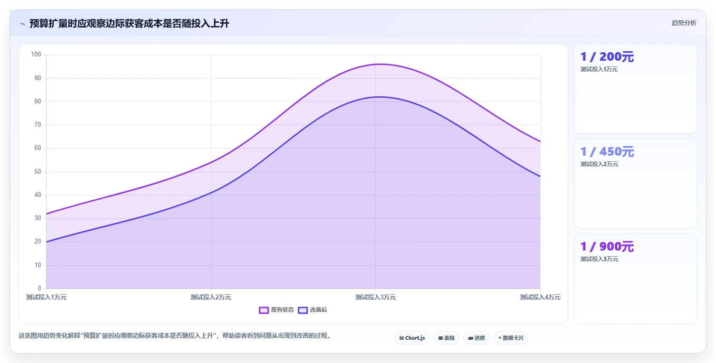
Task: Click the 原有状态 line peak at 测试投入3万元
Action: 375,64
